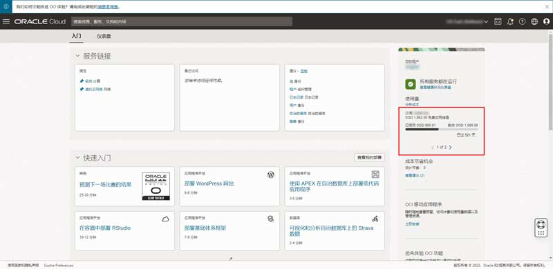Click the pin icon beside 虚拟云网络
Screen dimensions: 553x269
click(82, 89)
